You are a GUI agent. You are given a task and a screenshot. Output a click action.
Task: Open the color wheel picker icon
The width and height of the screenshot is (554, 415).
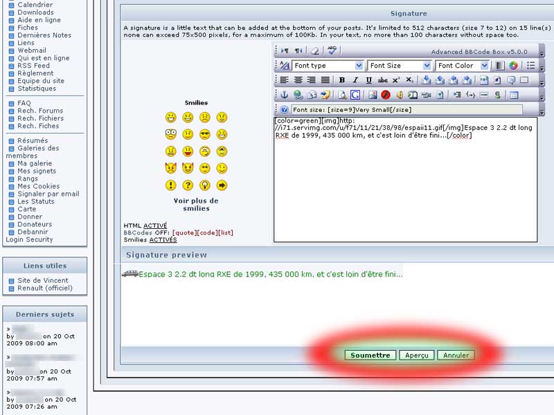pos(513,66)
